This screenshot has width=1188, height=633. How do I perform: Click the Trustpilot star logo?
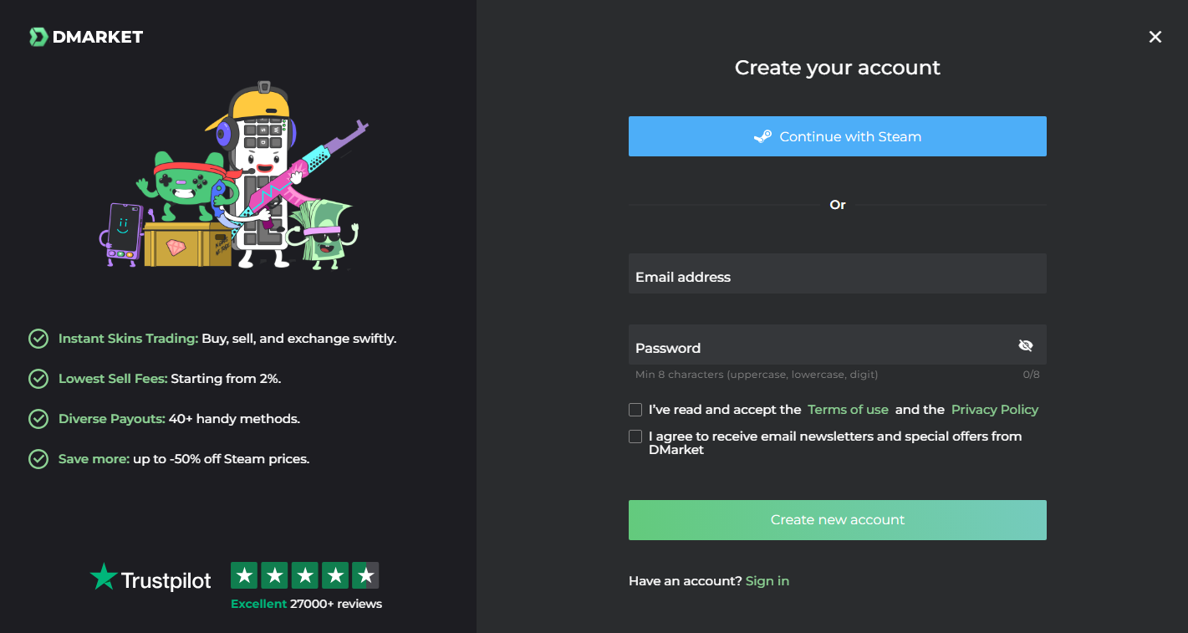104,577
